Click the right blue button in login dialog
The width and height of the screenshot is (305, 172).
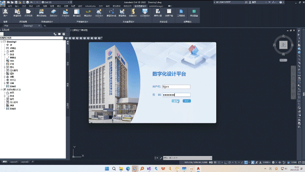coord(187,101)
